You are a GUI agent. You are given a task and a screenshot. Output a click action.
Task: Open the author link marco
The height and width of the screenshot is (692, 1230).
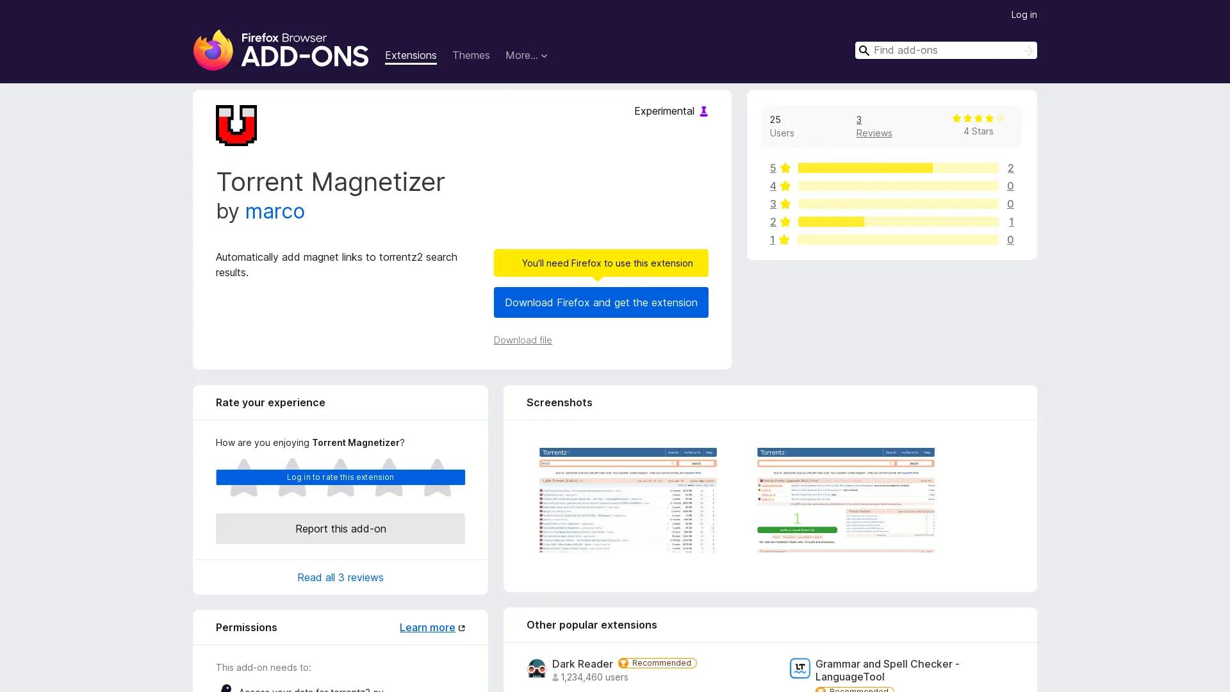click(x=275, y=211)
